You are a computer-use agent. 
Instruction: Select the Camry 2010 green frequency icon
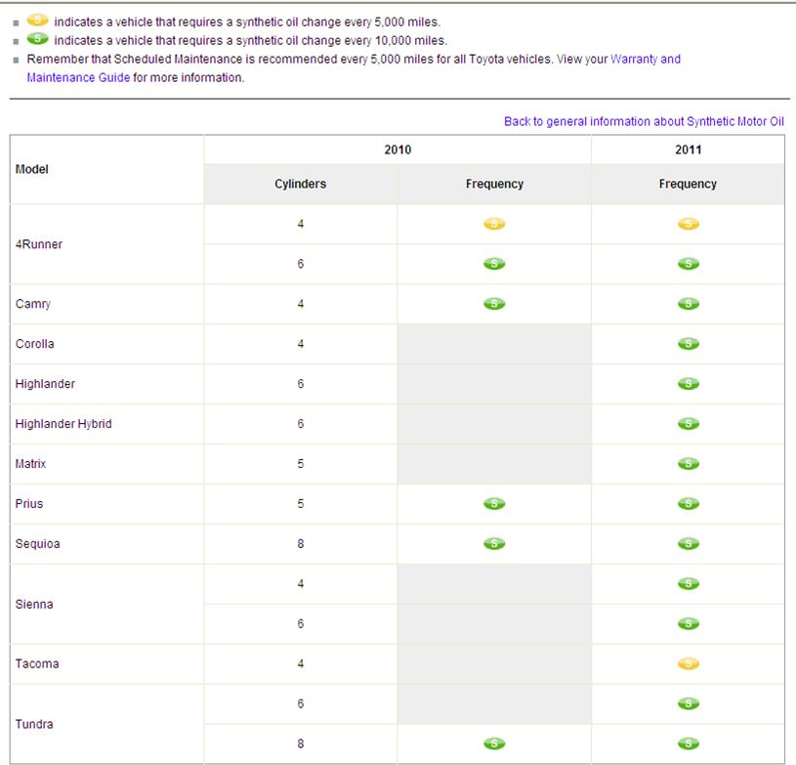click(494, 304)
